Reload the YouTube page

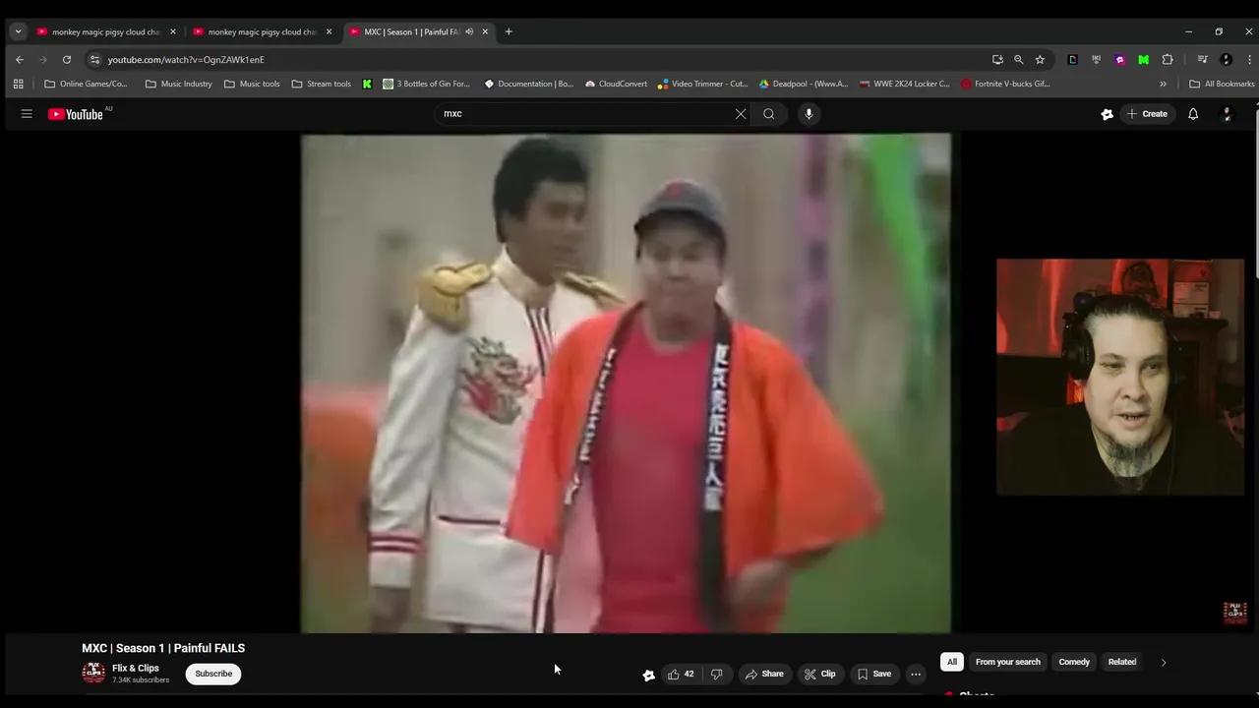[x=67, y=59]
